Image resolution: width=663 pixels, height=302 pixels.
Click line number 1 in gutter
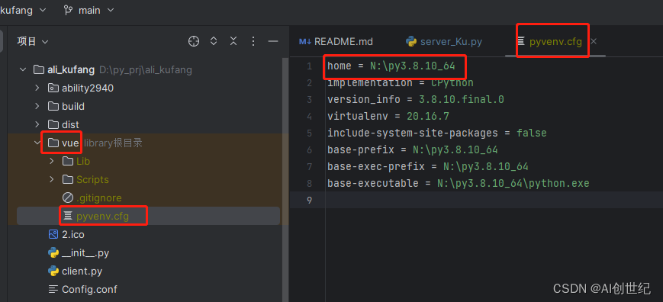pos(309,66)
